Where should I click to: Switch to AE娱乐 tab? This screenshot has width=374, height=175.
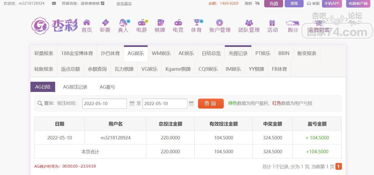(x=186, y=53)
